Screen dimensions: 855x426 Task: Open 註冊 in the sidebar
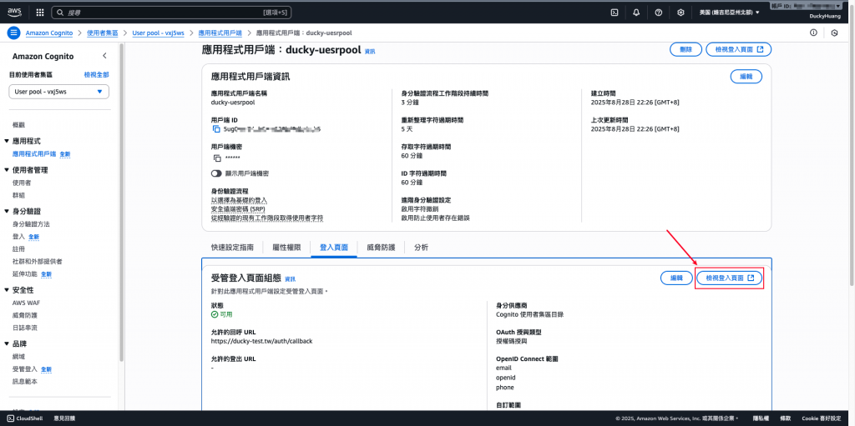click(18, 248)
